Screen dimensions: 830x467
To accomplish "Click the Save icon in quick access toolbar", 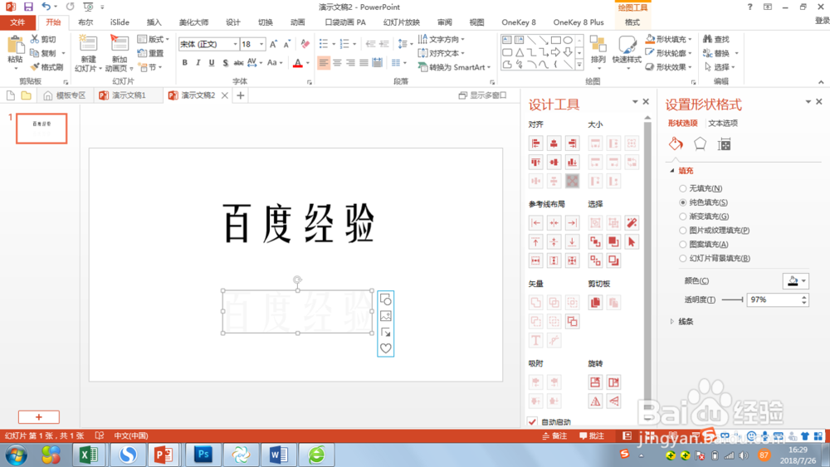I will 28,7.
